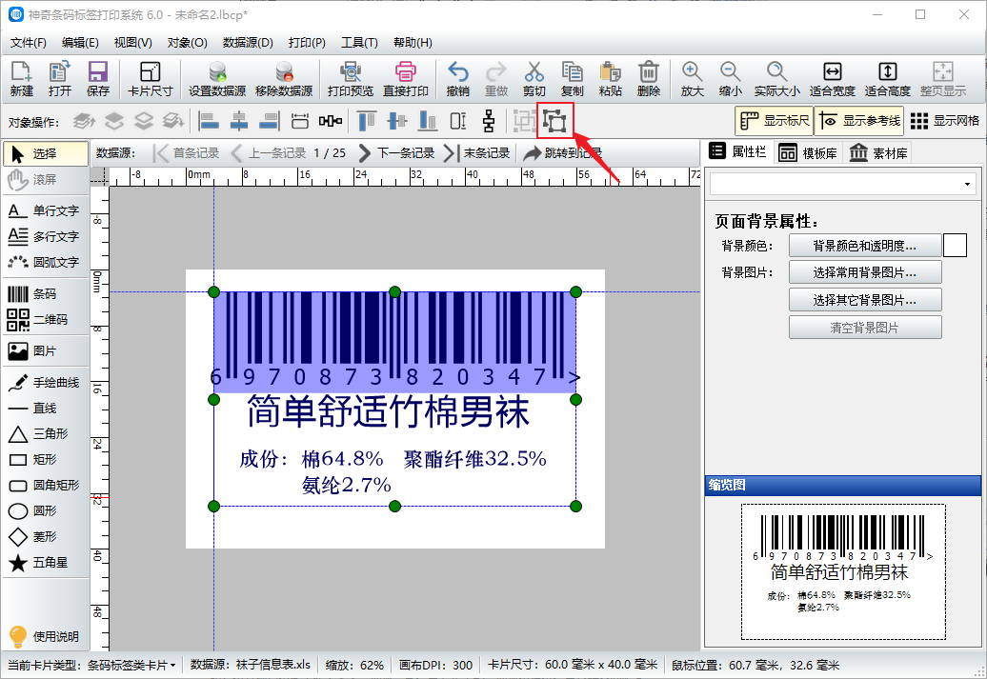The height and width of the screenshot is (679, 987).
Task: Click the group objects icon in the red box
Action: pyautogui.click(x=555, y=121)
